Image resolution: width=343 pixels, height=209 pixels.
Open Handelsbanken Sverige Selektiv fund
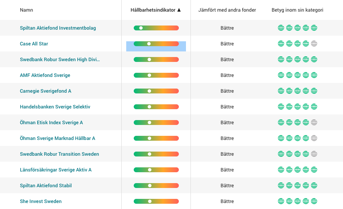click(55, 107)
